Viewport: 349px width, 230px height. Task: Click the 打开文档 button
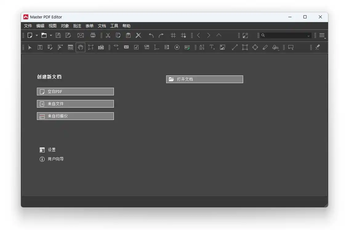205,79
